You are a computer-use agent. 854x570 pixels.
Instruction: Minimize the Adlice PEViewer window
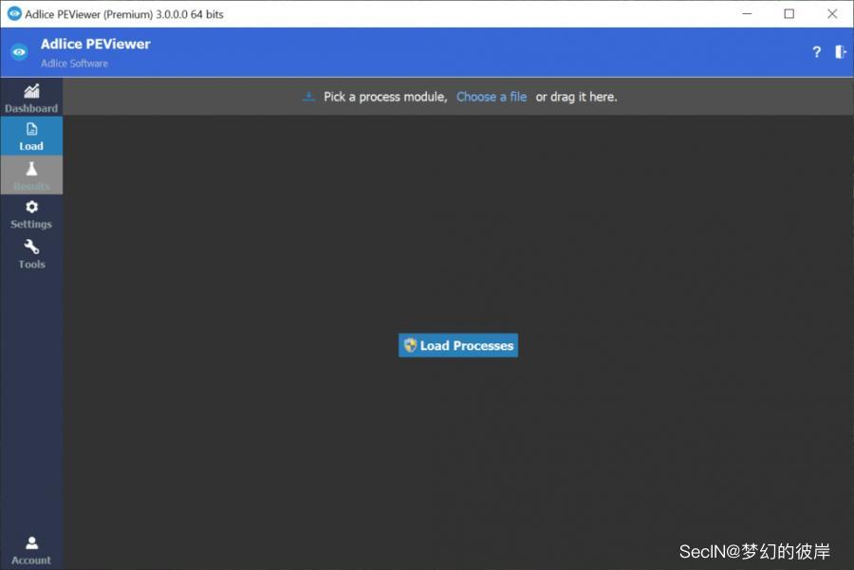[748, 13]
